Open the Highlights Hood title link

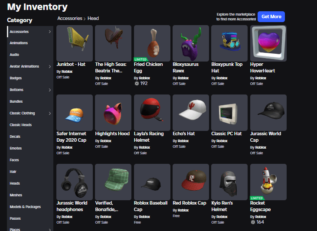click(x=112, y=133)
